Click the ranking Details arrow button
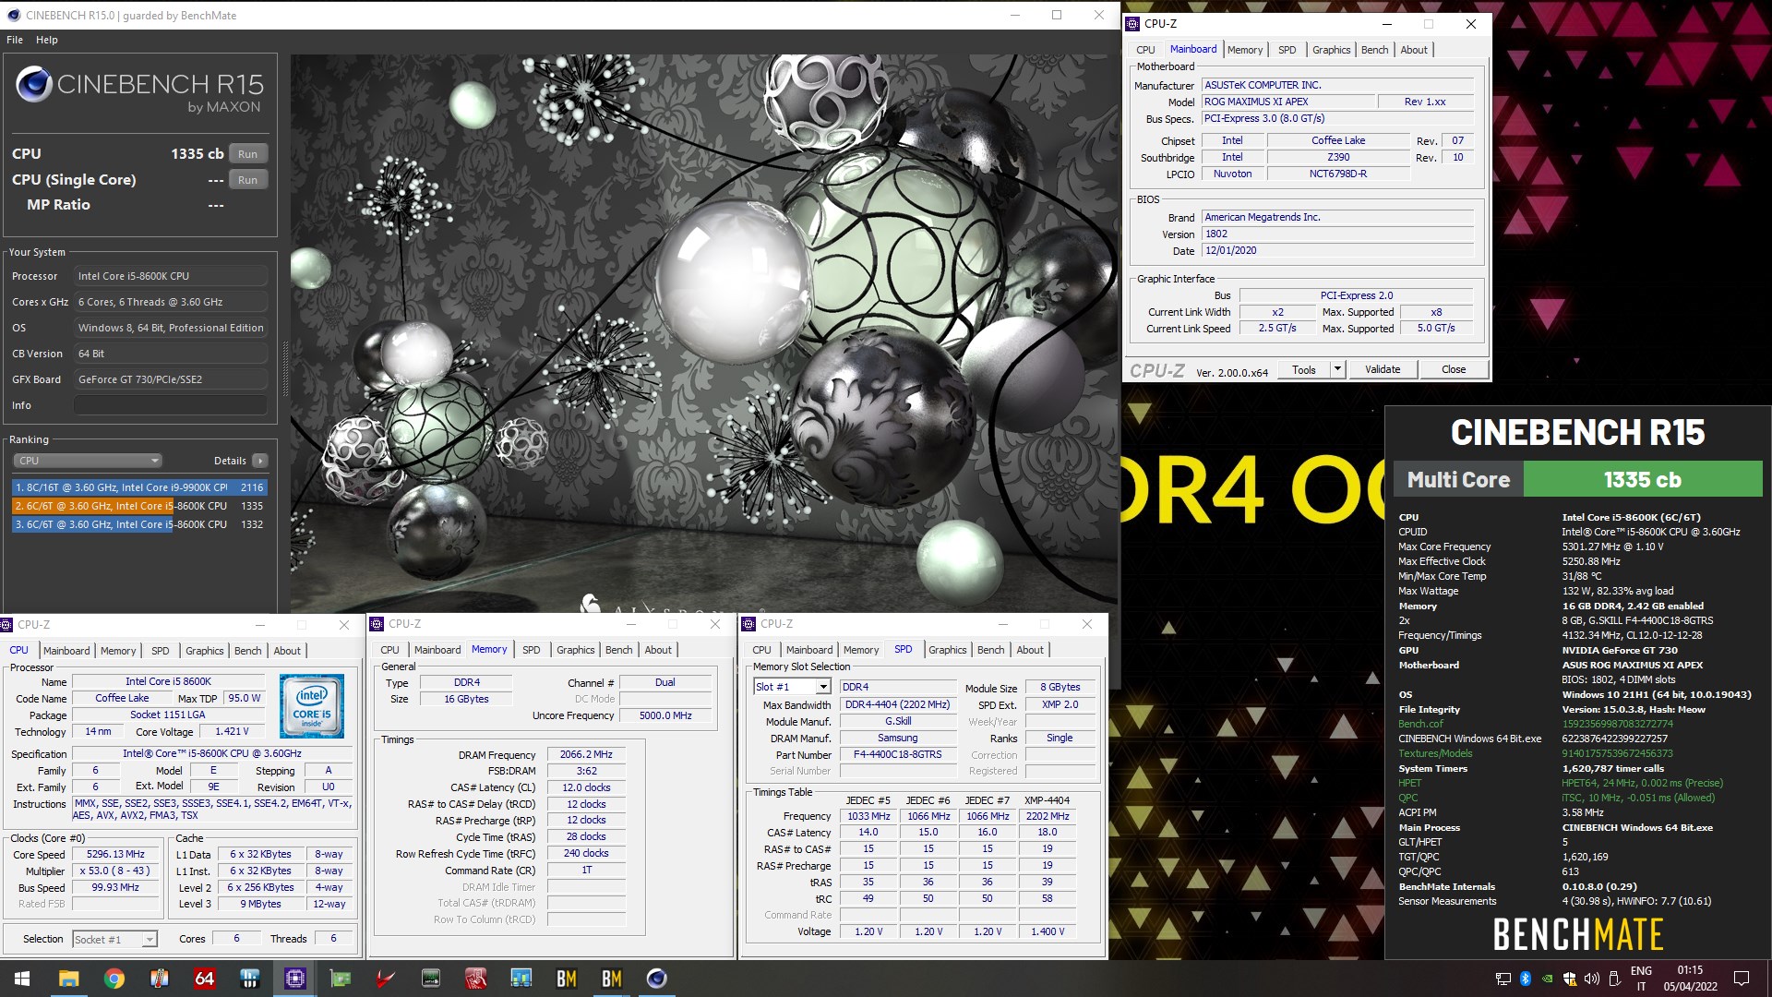Screen dimensions: 1772x997 coord(260,461)
